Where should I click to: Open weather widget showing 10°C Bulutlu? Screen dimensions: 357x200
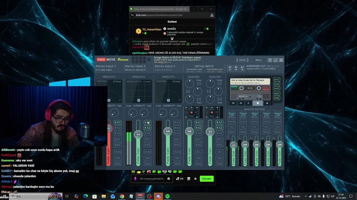[290, 196]
